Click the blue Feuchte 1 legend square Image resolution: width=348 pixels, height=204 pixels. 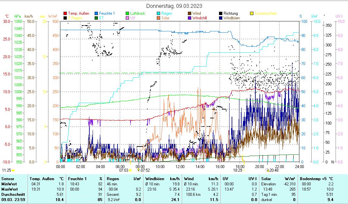[x=96, y=13]
